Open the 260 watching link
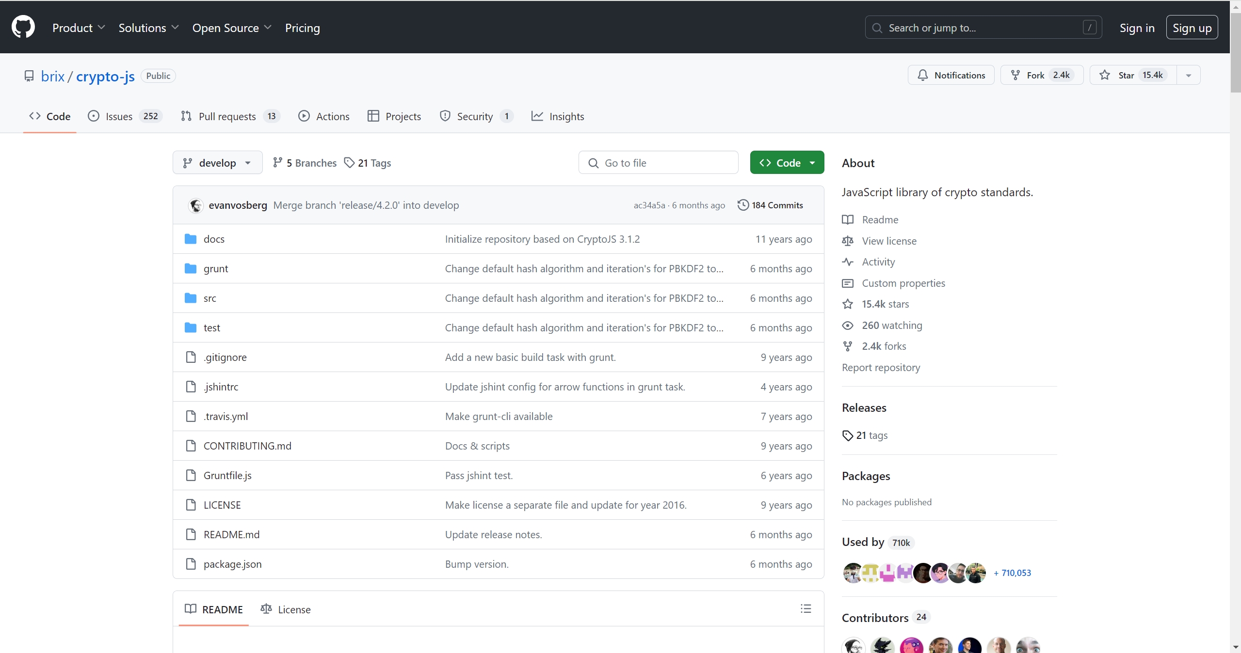Screen dimensions: 1241x653 (x=891, y=325)
